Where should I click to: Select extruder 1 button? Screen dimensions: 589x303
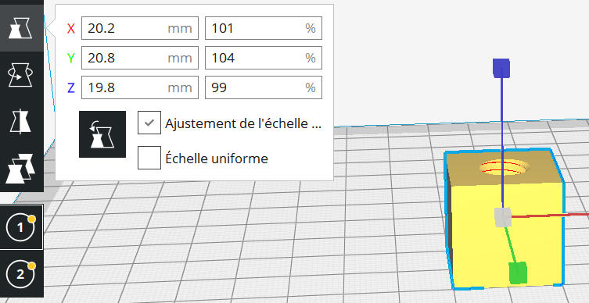coord(21,227)
